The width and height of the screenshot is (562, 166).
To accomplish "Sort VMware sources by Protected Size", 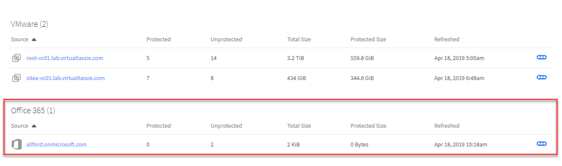I will tap(368, 40).
